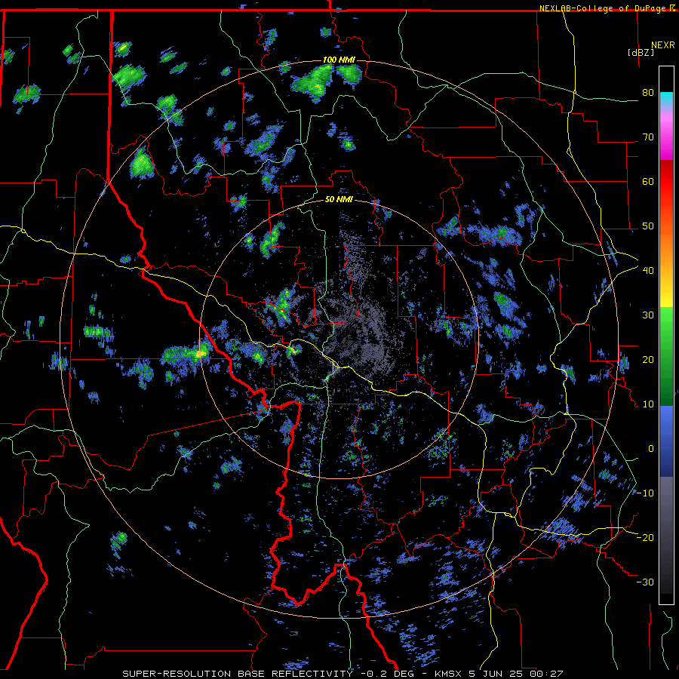
Task: Click the 10 dBZ scale value
Action: pyautogui.click(x=648, y=404)
